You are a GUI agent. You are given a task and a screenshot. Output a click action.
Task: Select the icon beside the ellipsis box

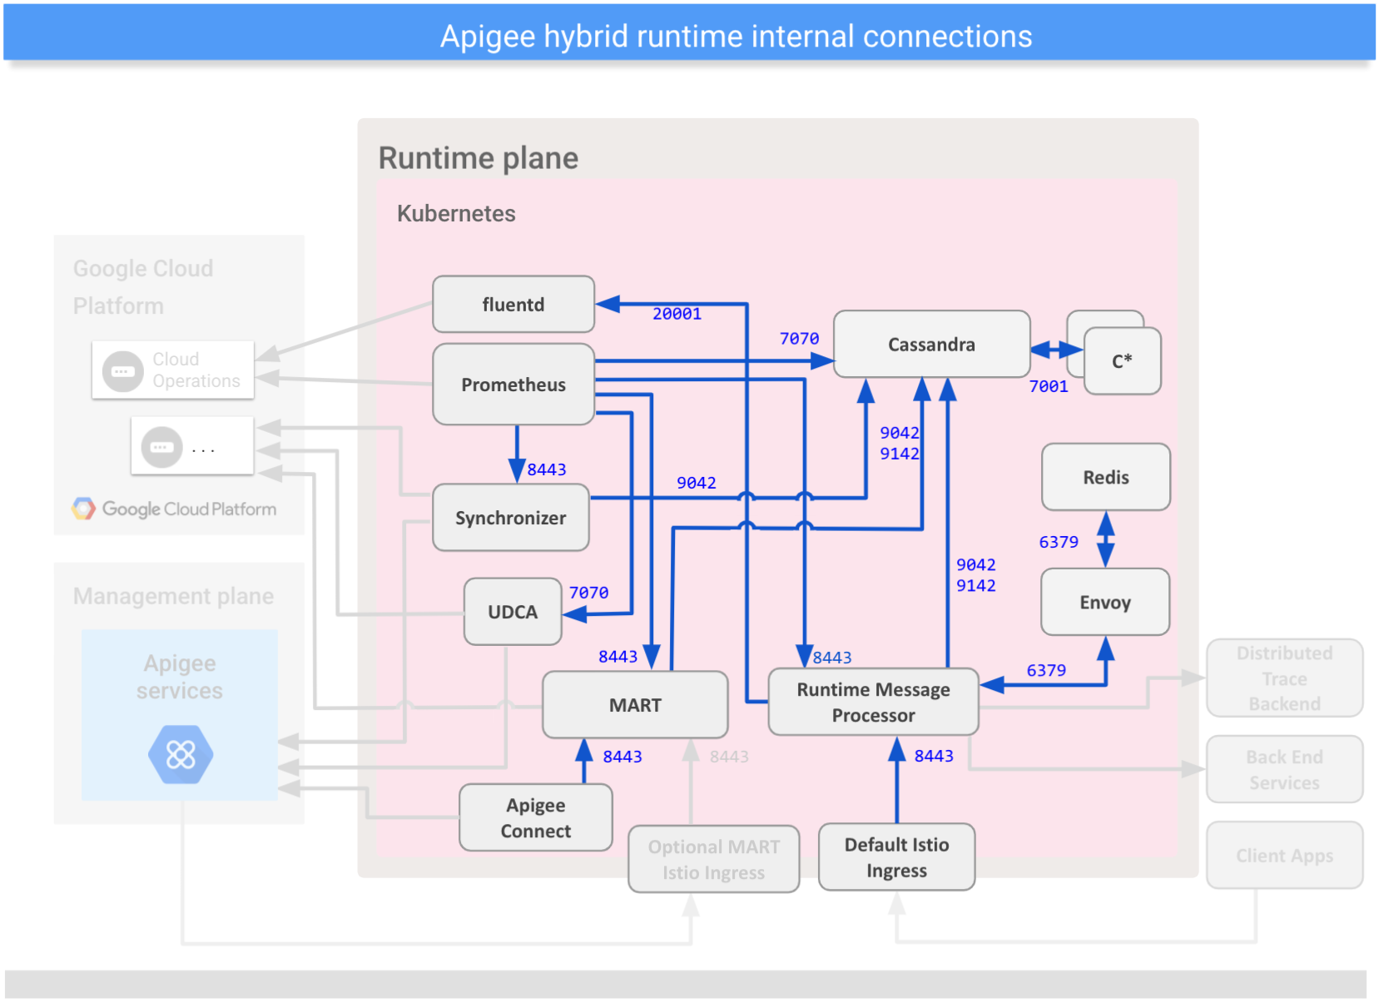pyautogui.click(x=163, y=445)
